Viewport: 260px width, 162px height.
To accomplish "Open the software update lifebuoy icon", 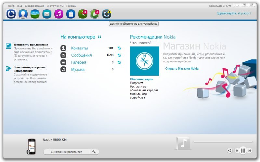I will point(107,14).
